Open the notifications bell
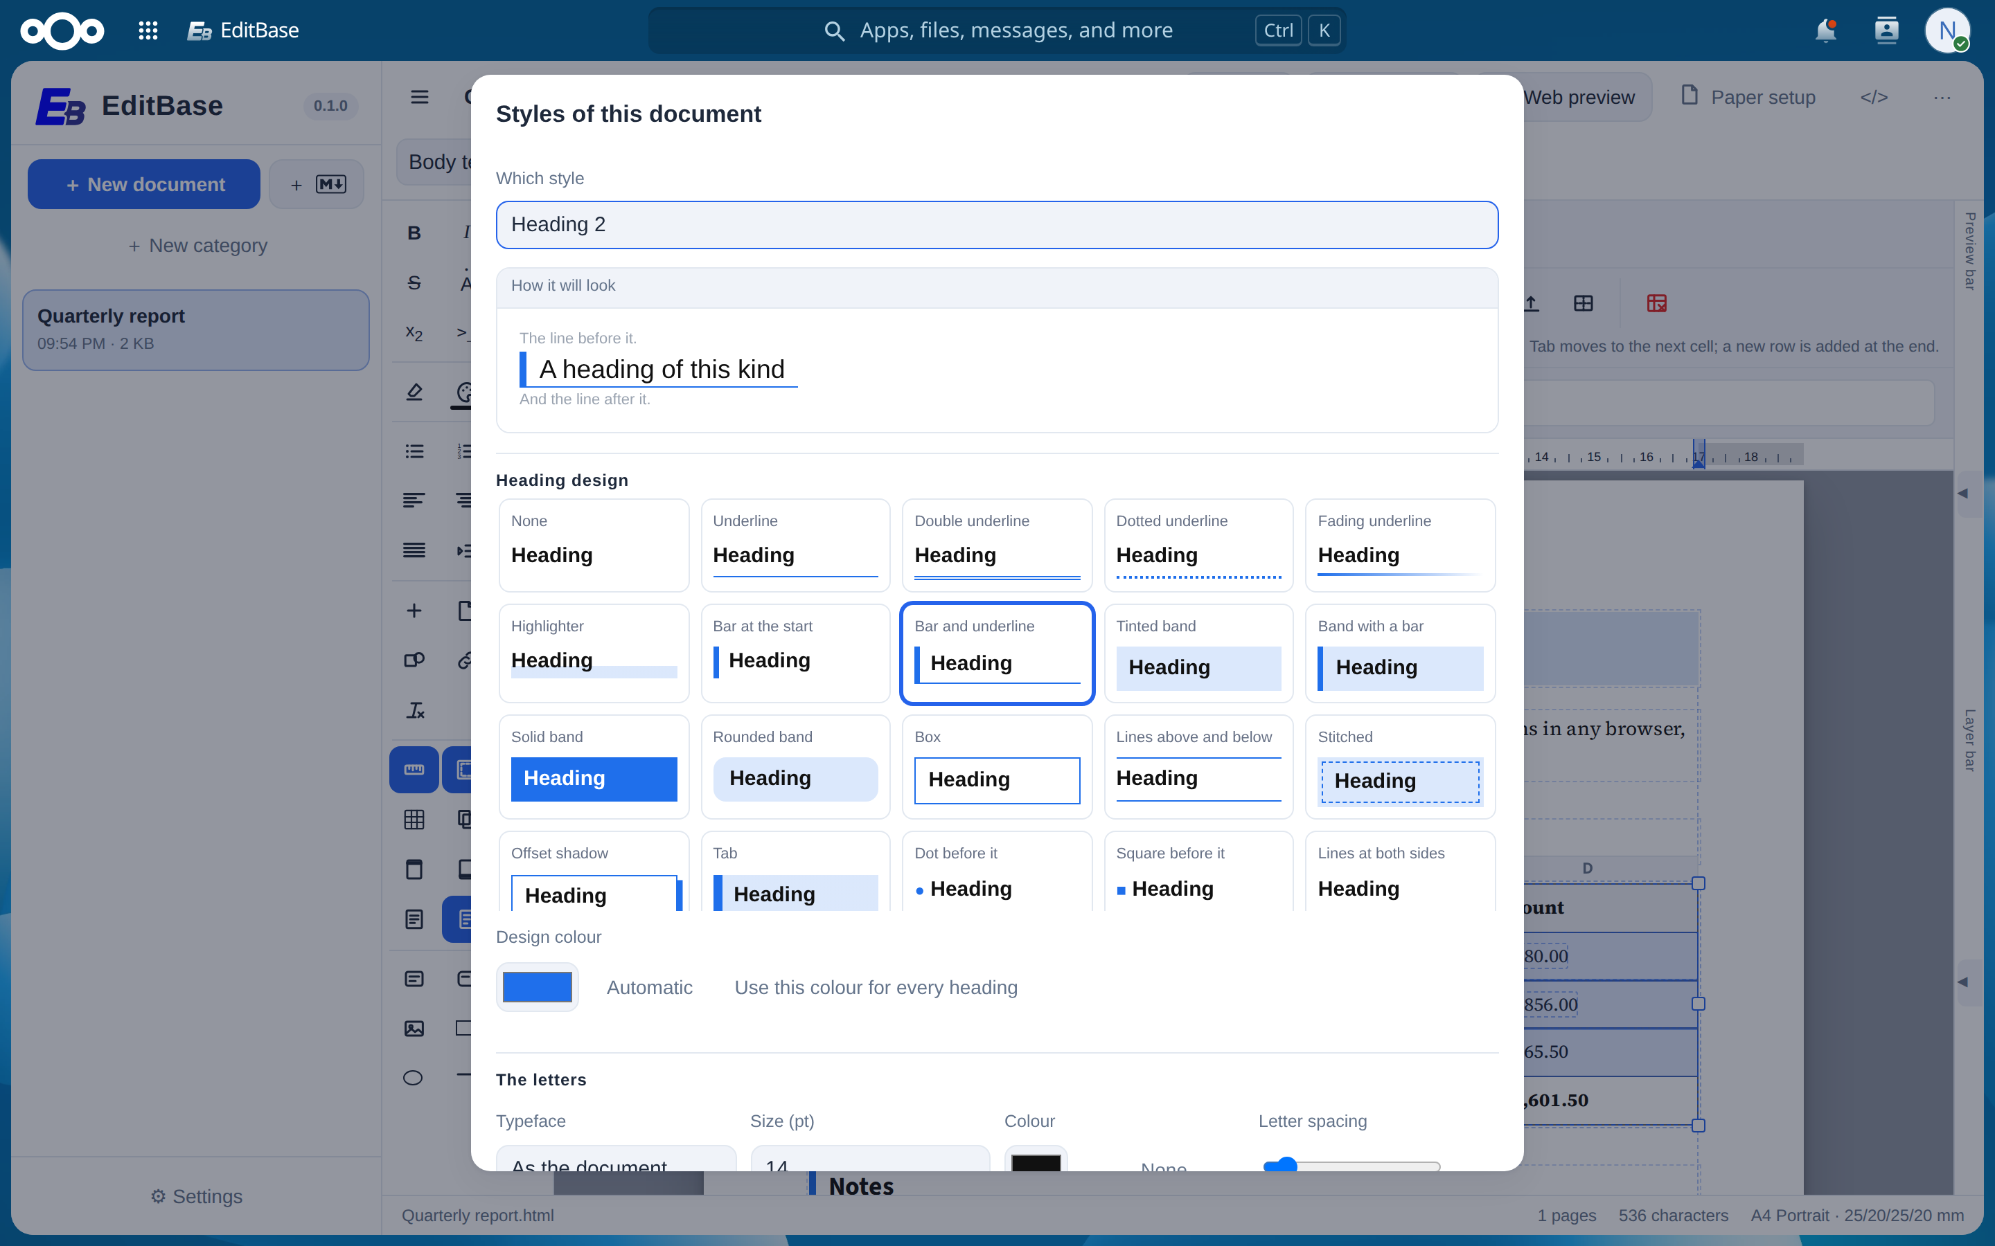Viewport: 1995px width, 1246px height. [x=1825, y=30]
